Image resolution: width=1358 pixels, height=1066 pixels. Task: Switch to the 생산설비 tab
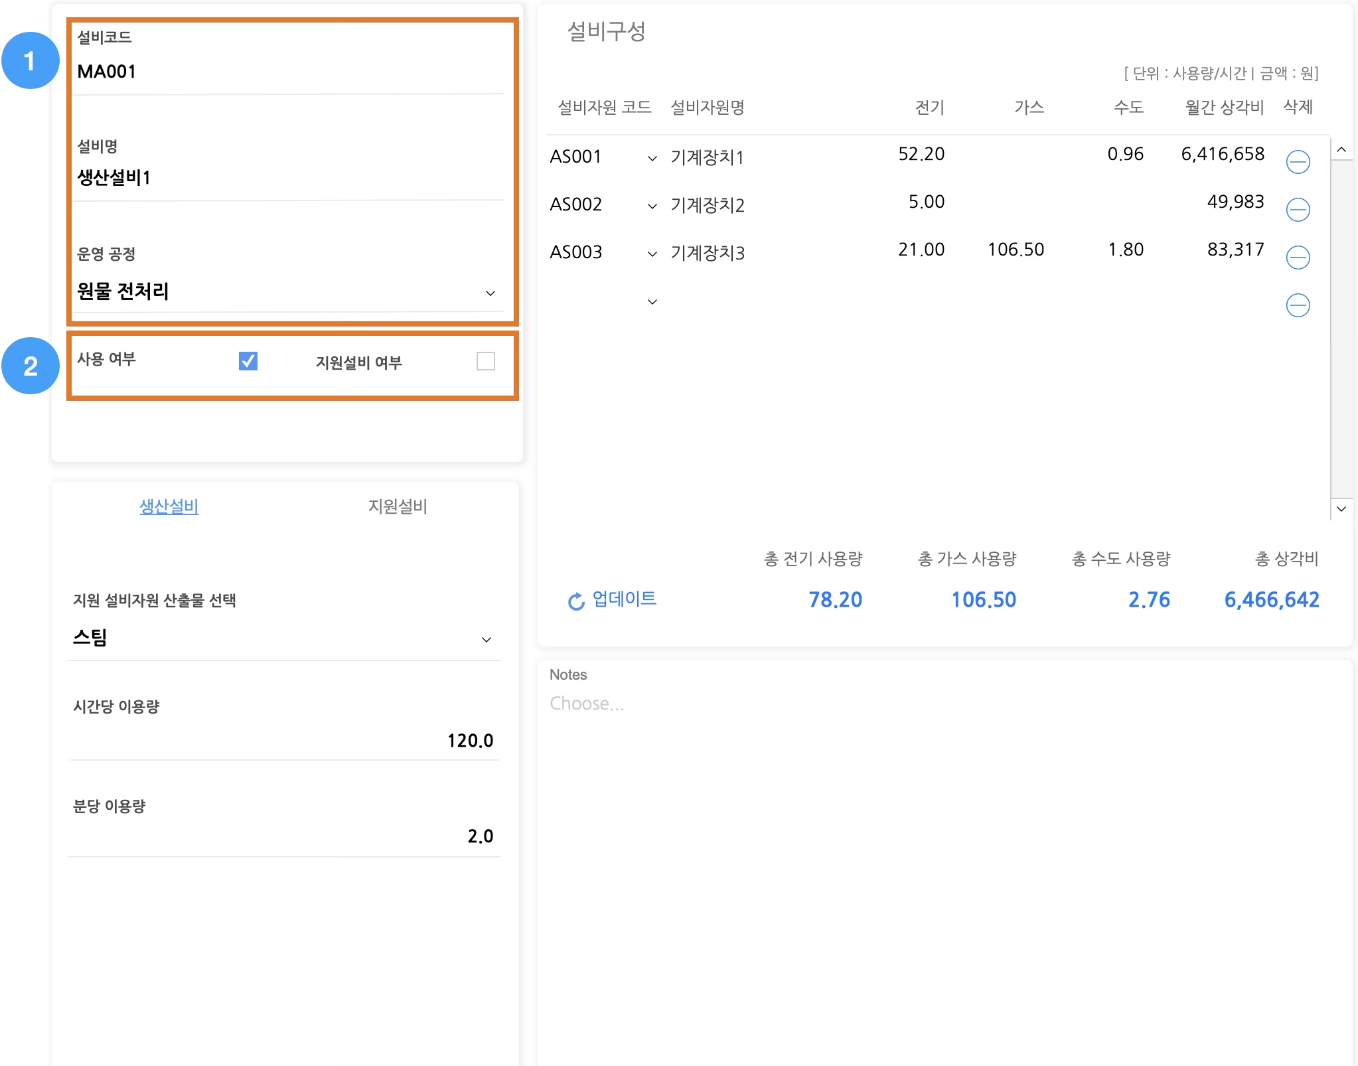(169, 506)
